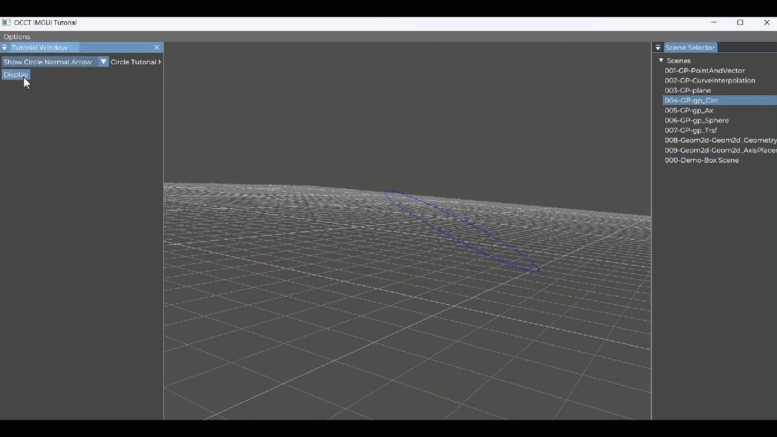777x437 pixels.
Task: Close the Tutorial Window panel
Action: (157, 47)
